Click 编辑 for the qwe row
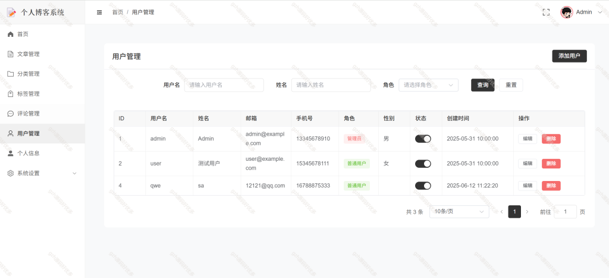 pyautogui.click(x=528, y=186)
